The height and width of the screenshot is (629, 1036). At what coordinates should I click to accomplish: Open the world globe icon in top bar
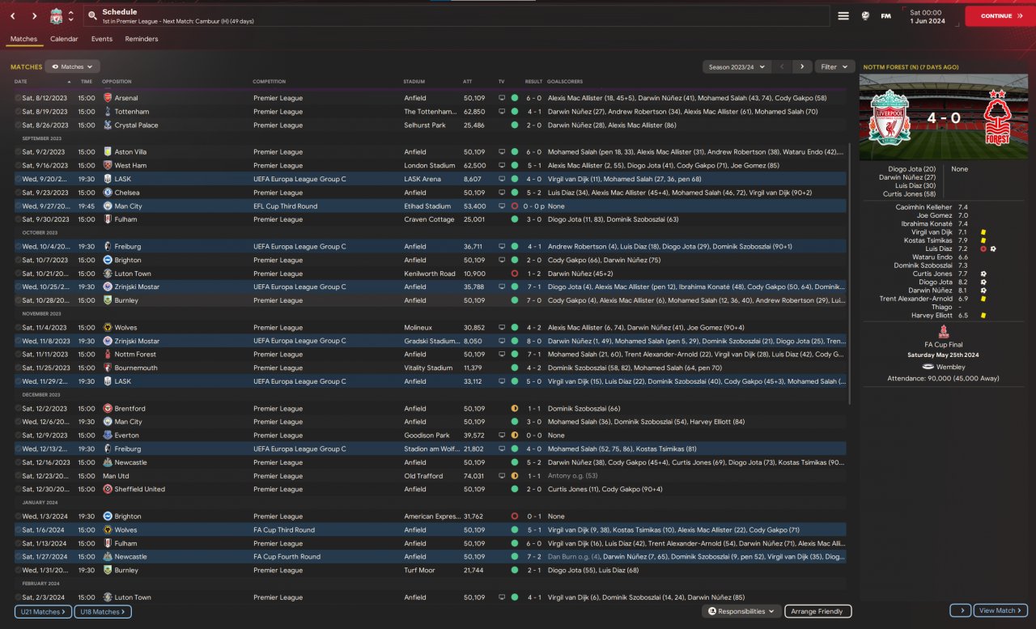click(x=865, y=16)
